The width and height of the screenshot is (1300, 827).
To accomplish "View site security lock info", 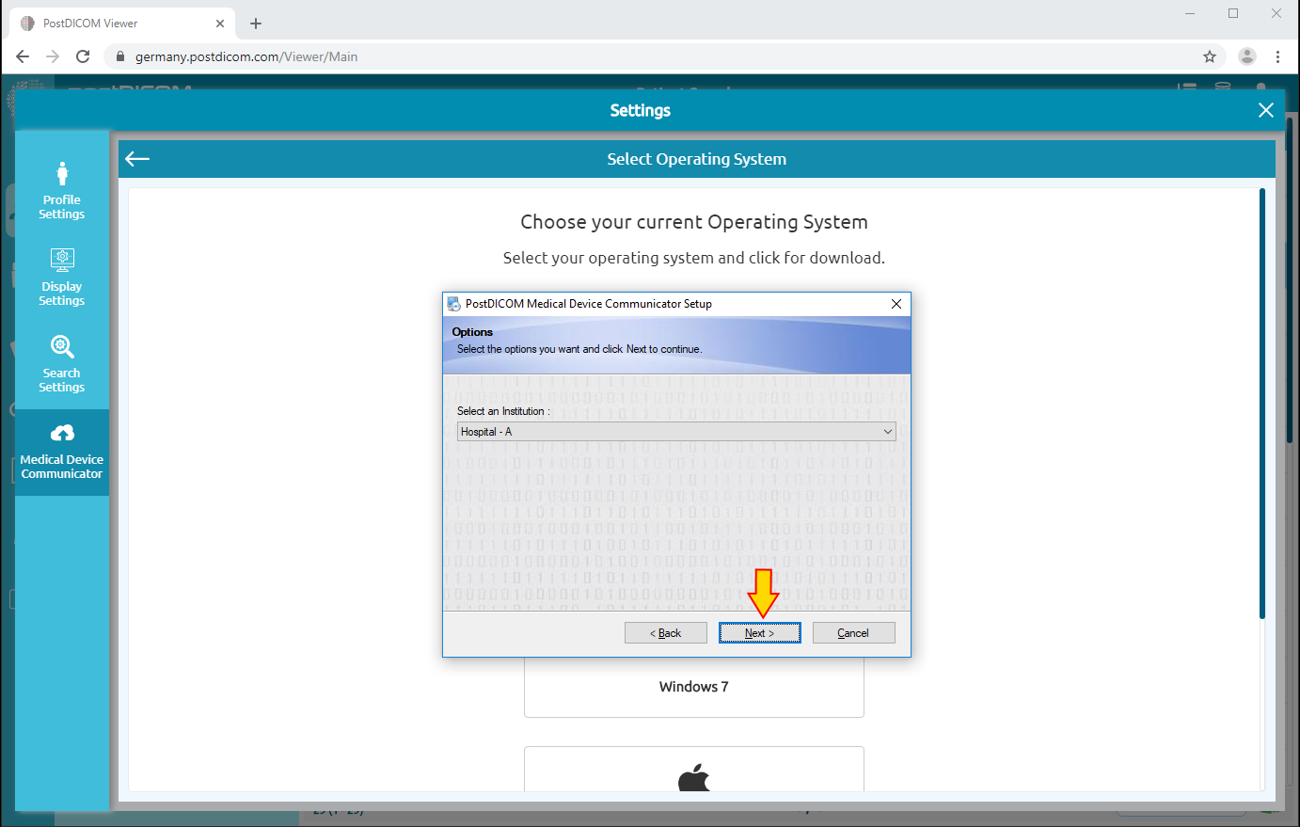I will (x=119, y=56).
